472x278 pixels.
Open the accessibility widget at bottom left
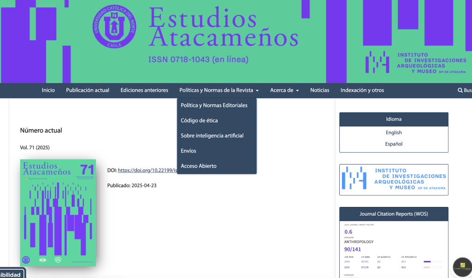pos(11,274)
